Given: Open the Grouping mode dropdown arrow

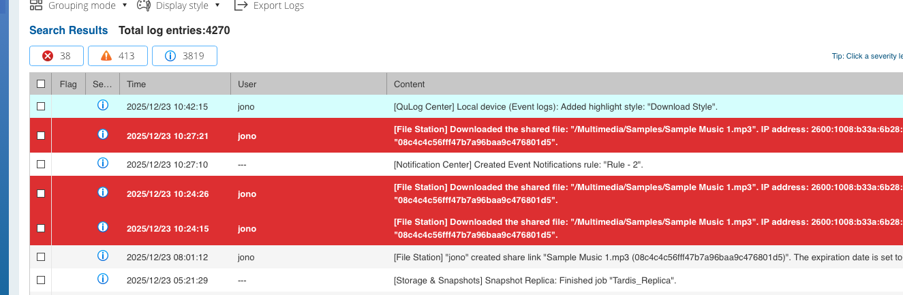Looking at the screenshot, I should click(125, 5).
